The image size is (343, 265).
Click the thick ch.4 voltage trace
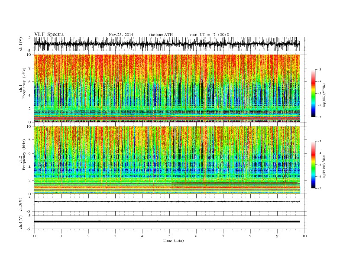point(167,222)
